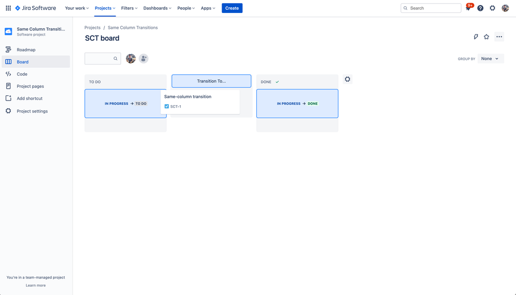Open the Projects dropdown menu
516x295 pixels.
click(x=105, y=8)
